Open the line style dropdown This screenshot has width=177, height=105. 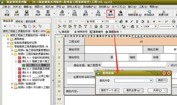pyautogui.click(x=173, y=26)
